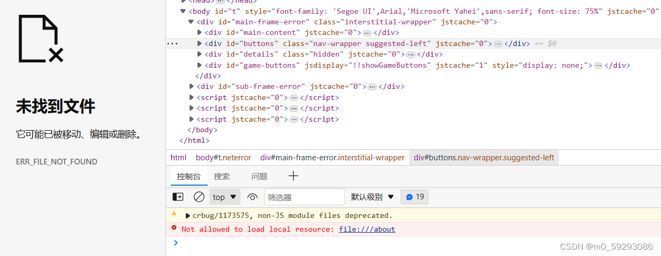The image size is (661, 256).
Task: Open the 19 messages issue counter
Action: 415,197
